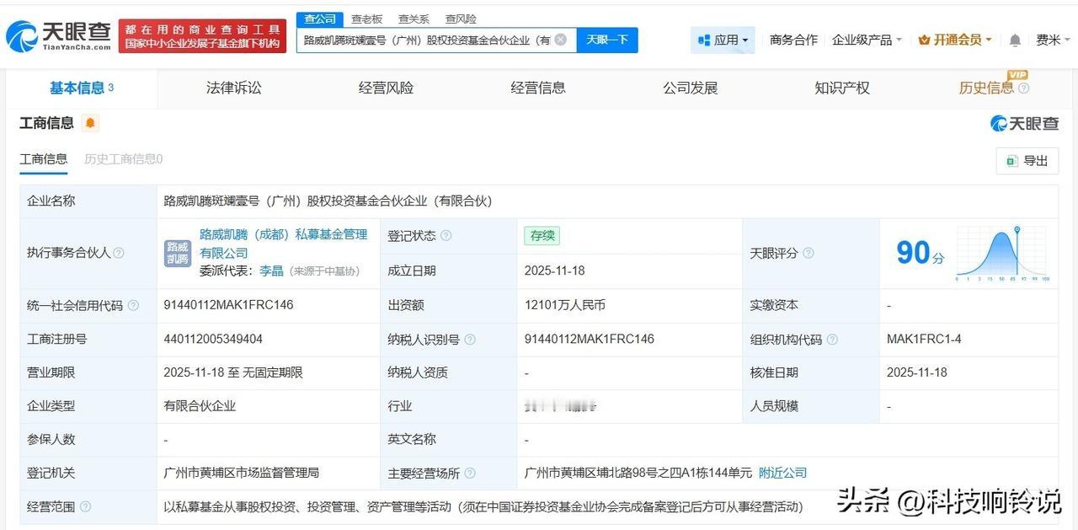This screenshot has width=1078, height=530.
Task: Click the 导出 export button
Action: tap(1027, 161)
